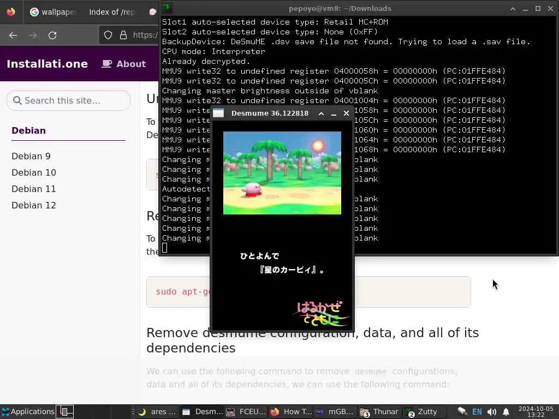The width and height of the screenshot is (559, 419).
Task: Click the Debian sidebar heading
Action: click(28, 130)
